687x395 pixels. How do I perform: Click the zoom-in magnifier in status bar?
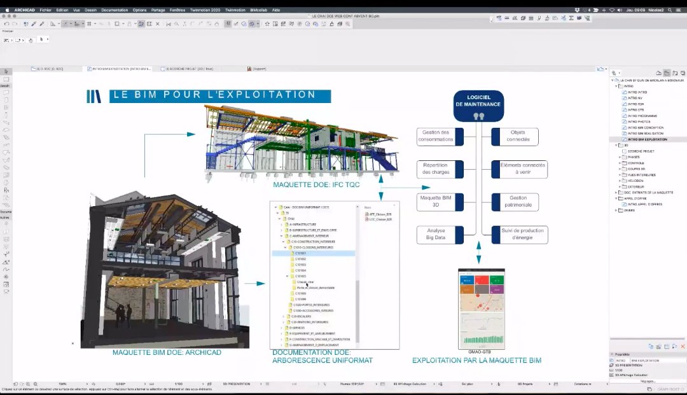point(28,384)
